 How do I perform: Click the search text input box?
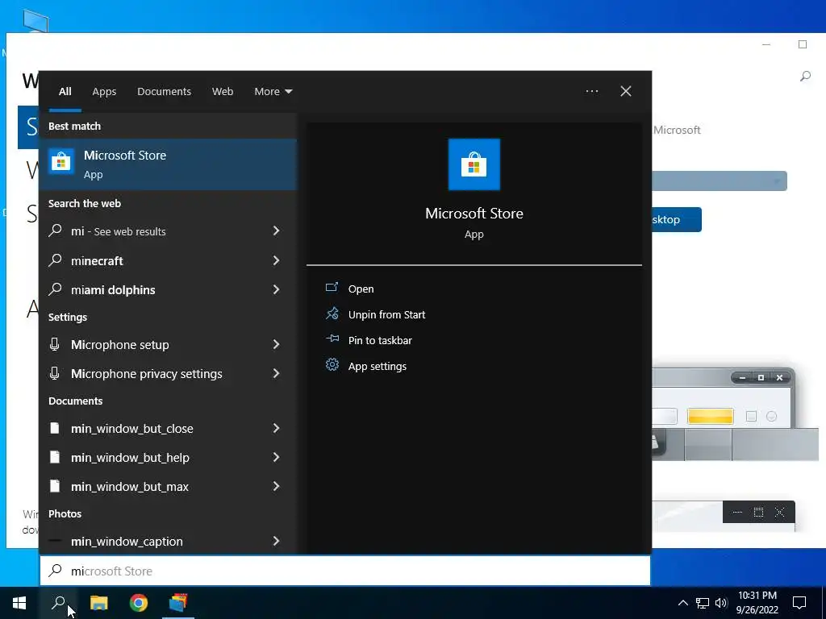click(x=345, y=571)
